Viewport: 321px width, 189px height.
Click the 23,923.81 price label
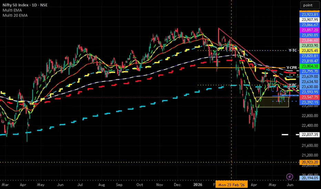point(309,14)
